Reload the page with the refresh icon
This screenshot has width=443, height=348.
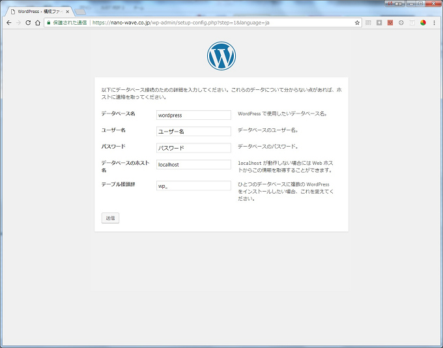click(x=28, y=23)
